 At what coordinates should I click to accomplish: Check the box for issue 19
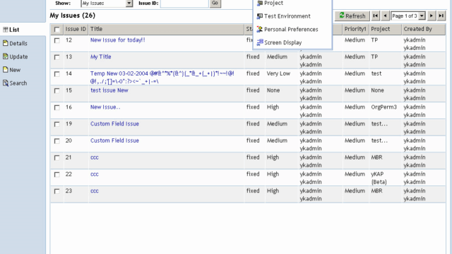[x=56, y=124]
